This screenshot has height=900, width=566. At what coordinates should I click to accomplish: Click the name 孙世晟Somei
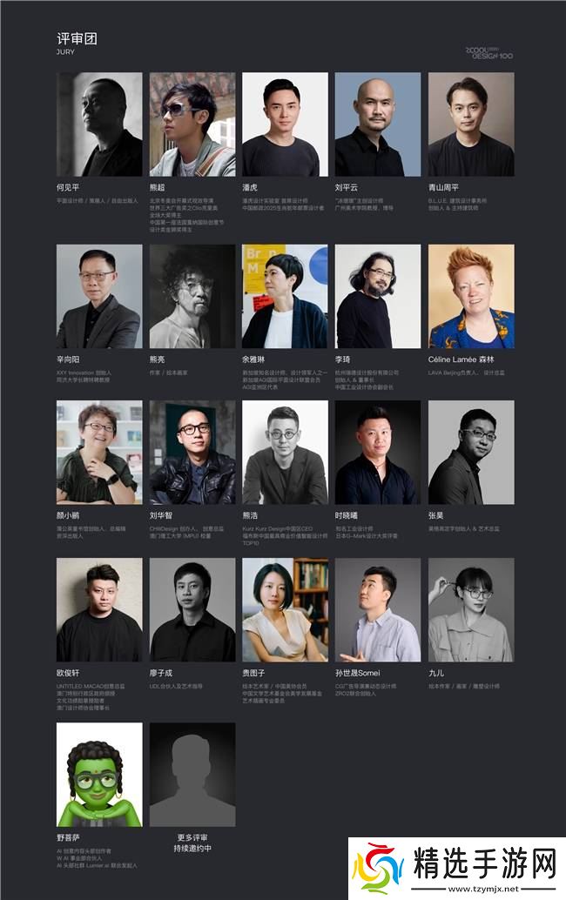(x=357, y=673)
